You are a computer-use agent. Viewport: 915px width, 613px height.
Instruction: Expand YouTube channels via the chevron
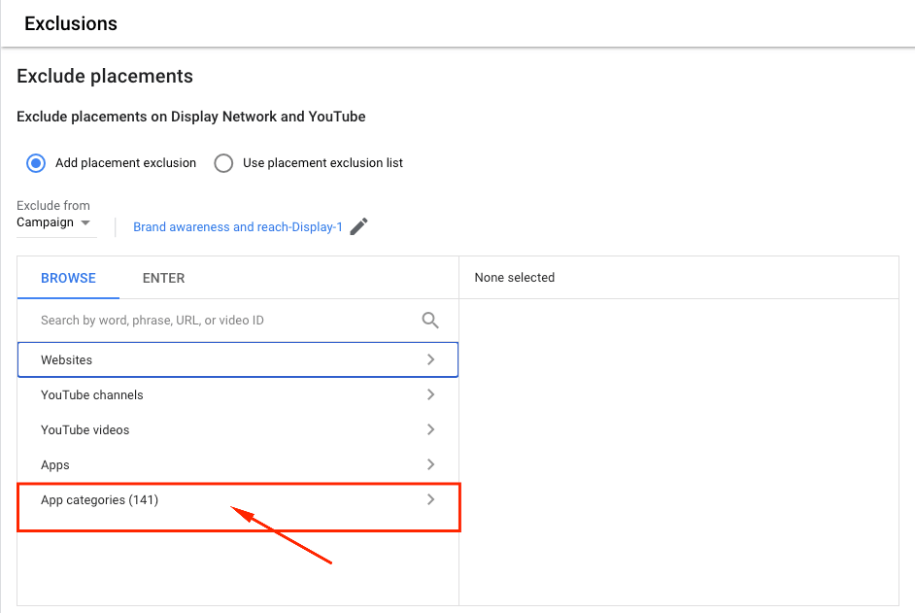click(x=431, y=394)
